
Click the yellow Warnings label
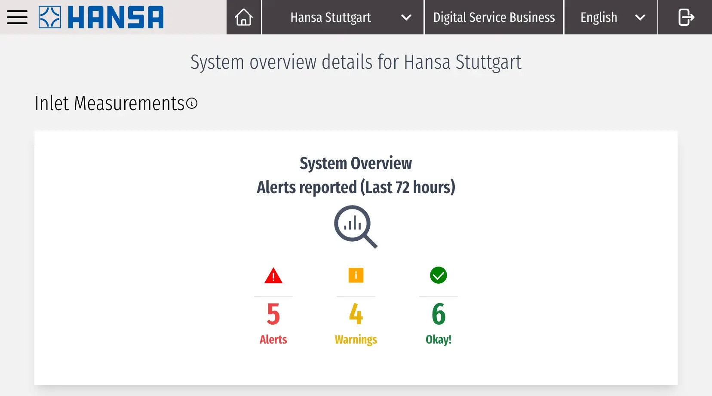tap(356, 339)
